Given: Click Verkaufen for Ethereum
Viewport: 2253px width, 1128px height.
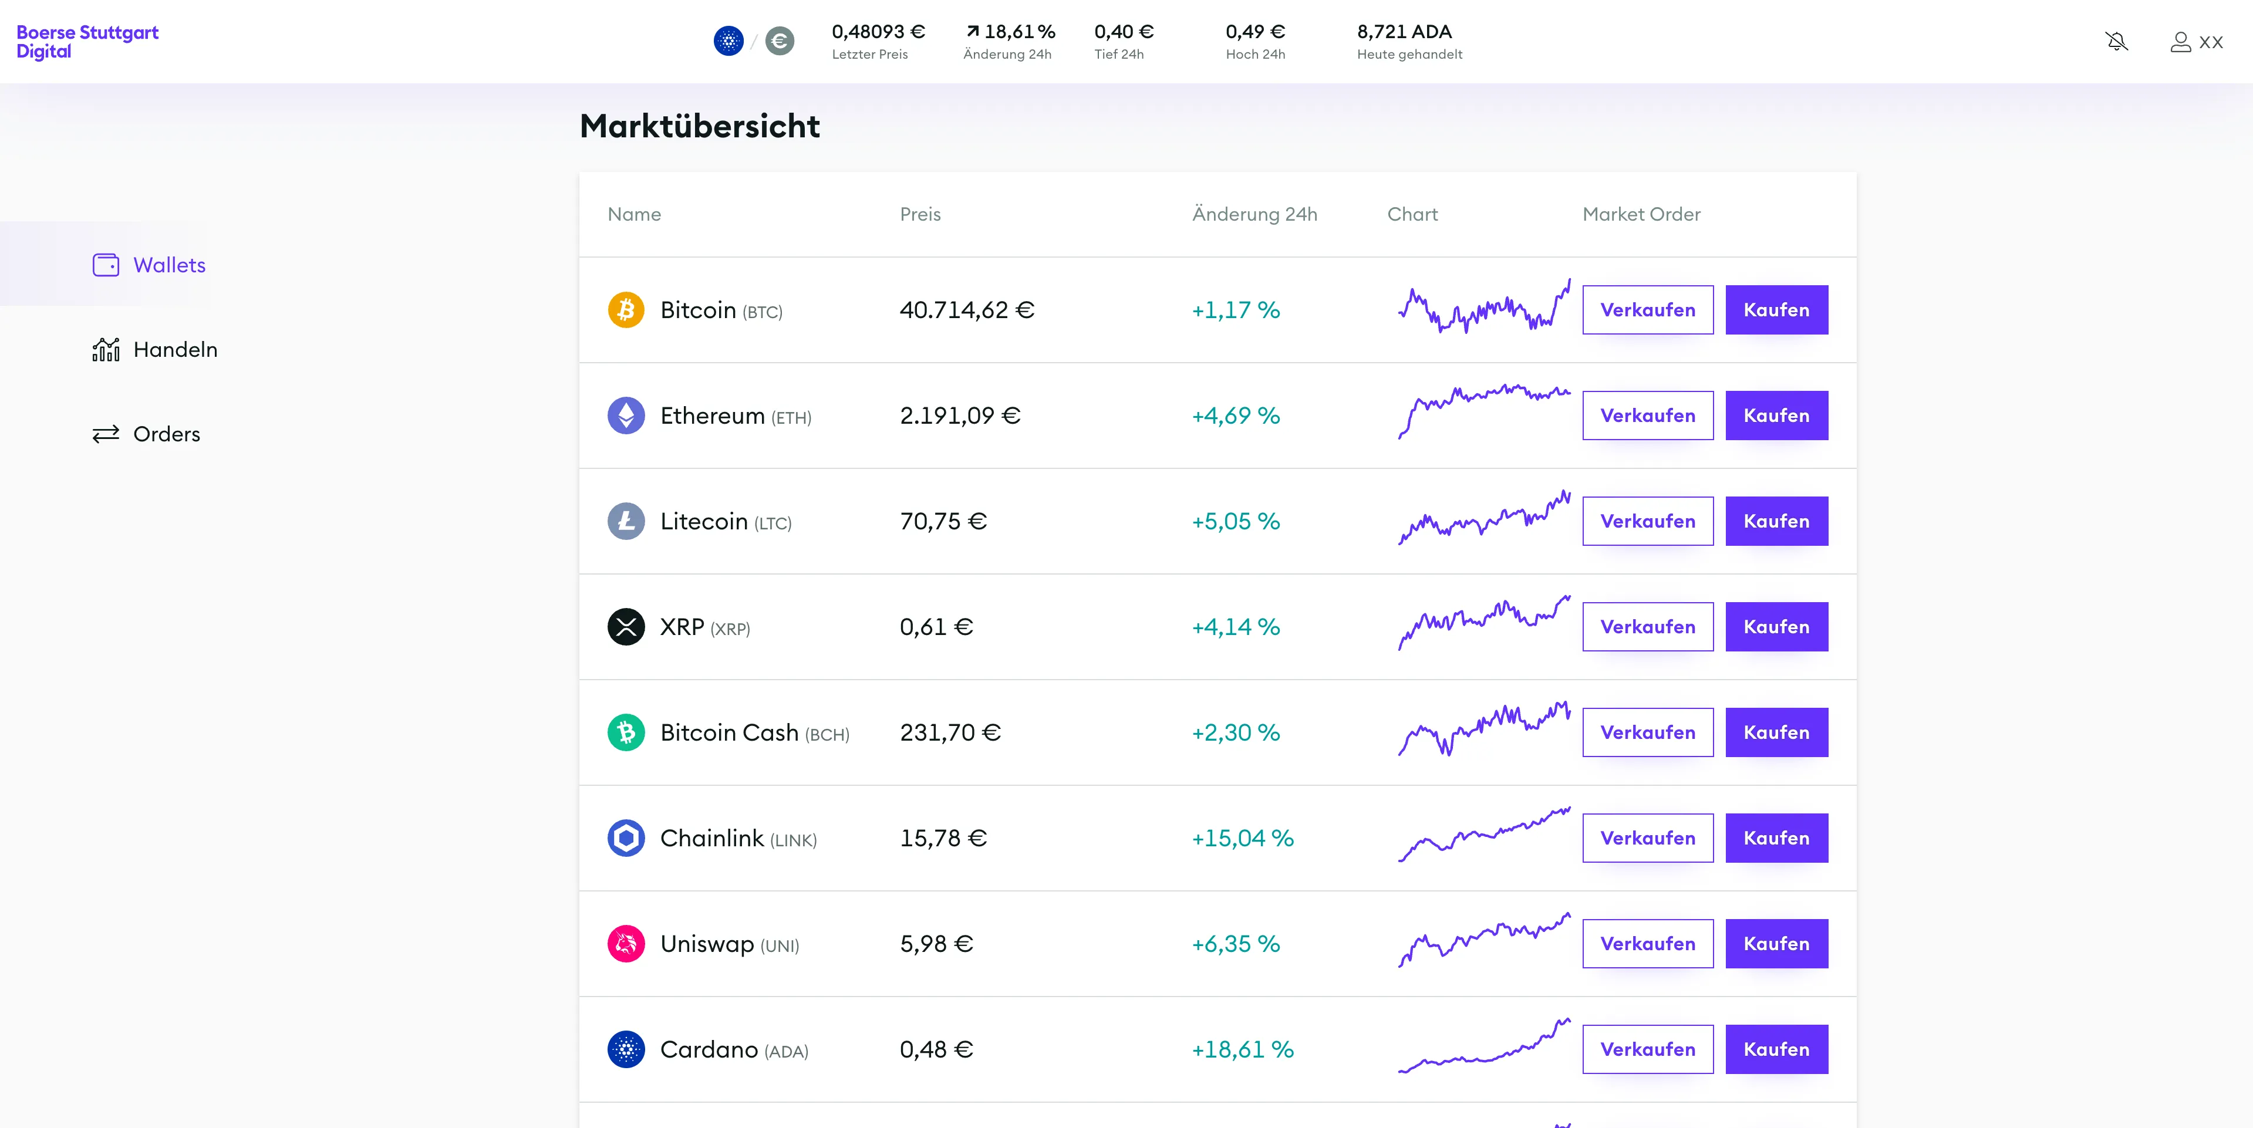Looking at the screenshot, I should click(1647, 416).
